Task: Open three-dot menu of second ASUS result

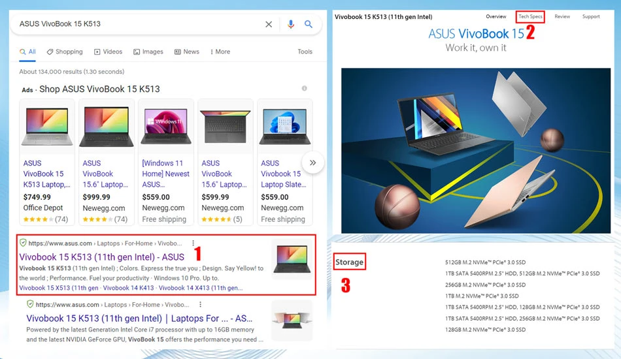Action: [201, 304]
